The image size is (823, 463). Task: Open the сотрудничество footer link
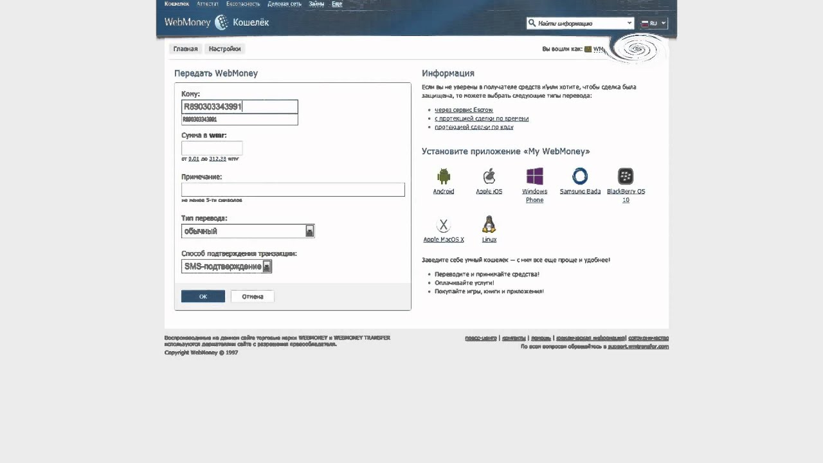point(648,338)
